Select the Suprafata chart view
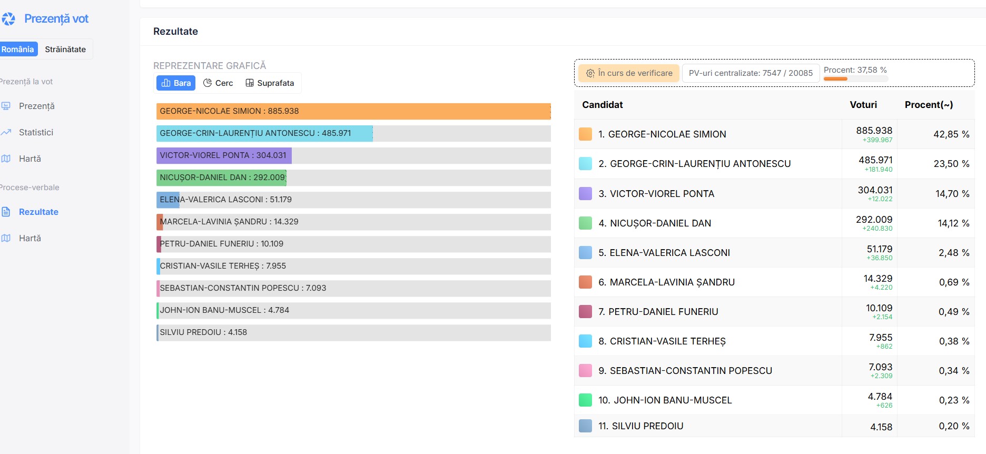Screen dimensions: 986x454 pyautogui.click(x=270, y=83)
